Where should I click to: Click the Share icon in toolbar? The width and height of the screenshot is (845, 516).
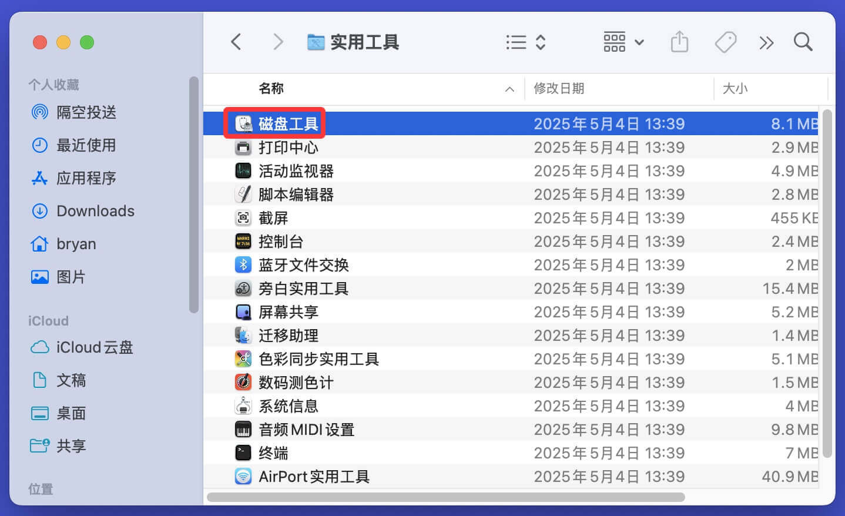tap(679, 42)
